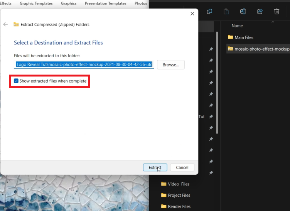Uncheck Show extracted files when complete
The image size is (290, 211).
click(16, 81)
